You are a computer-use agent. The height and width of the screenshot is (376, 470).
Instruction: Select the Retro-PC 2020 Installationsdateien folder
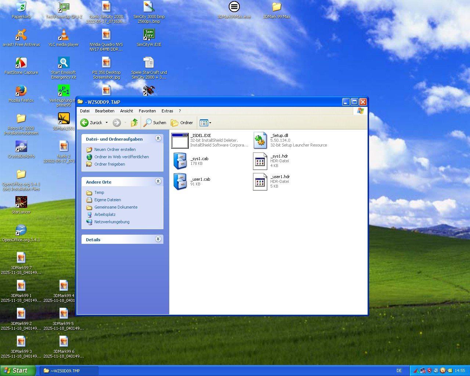click(21, 118)
